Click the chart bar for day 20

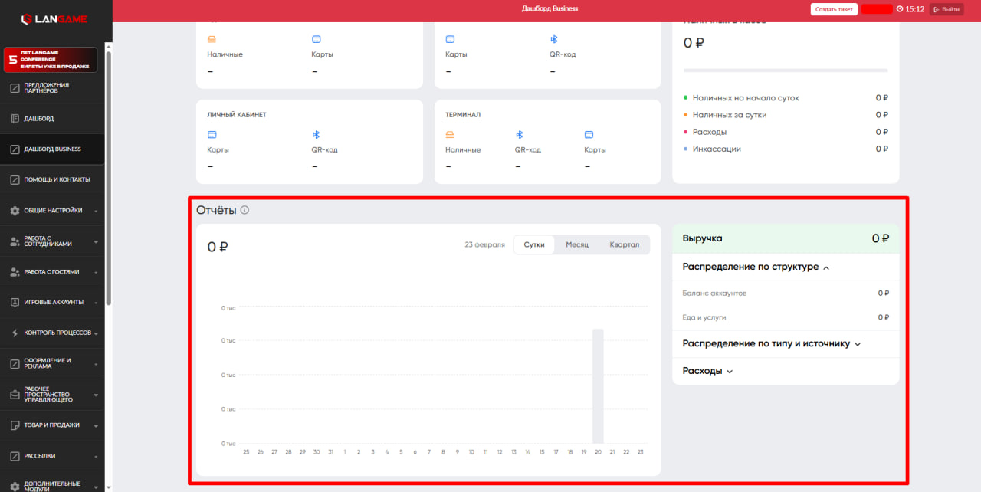(x=598, y=385)
